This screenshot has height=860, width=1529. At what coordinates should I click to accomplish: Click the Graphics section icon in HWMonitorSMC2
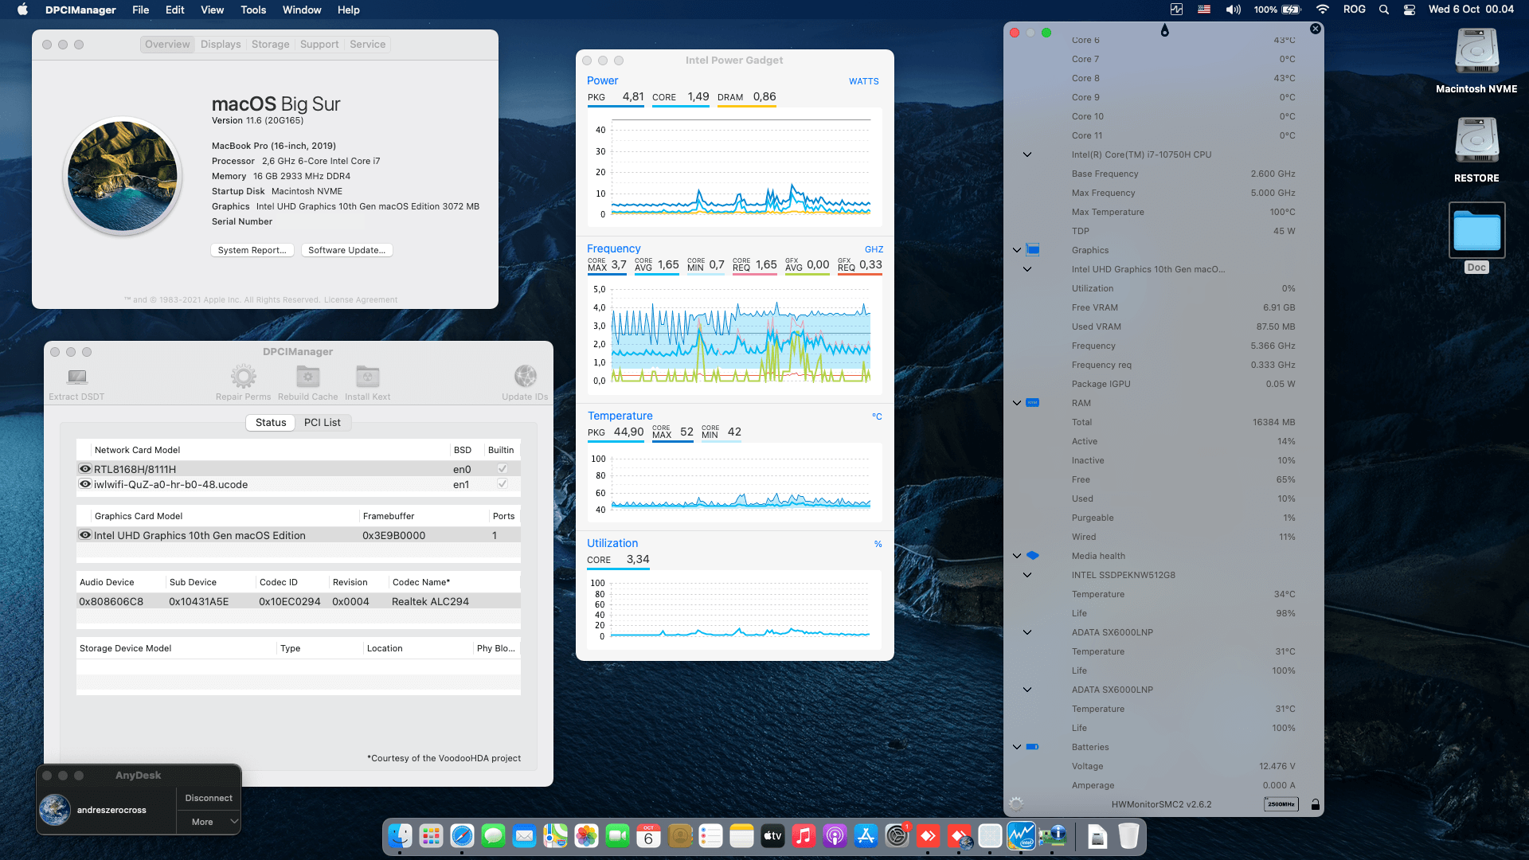(1033, 250)
